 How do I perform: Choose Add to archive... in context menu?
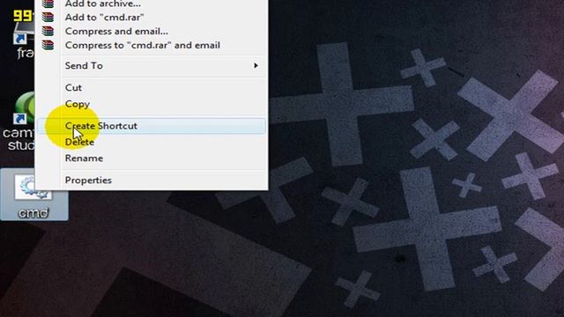[152, 4]
